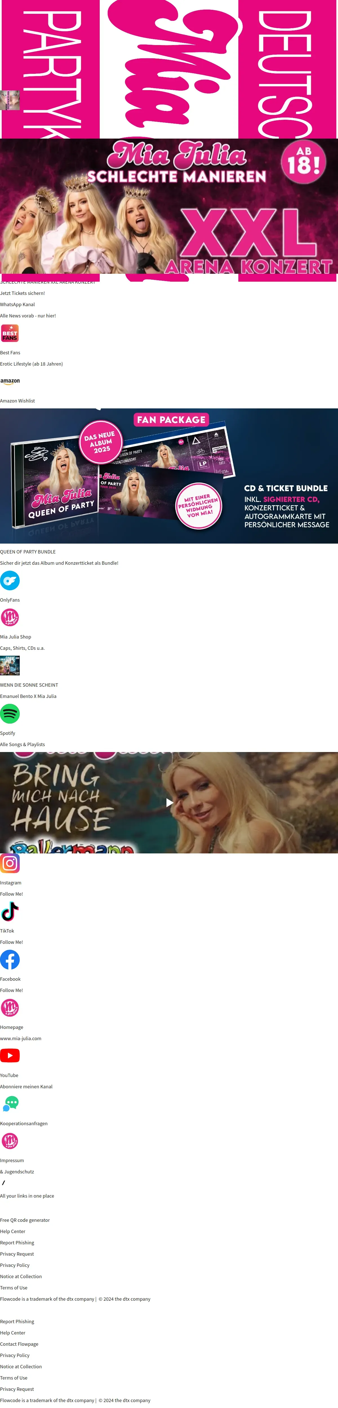Click Report Phishing above Privacy Request
Image resolution: width=338 pixels, height=1408 pixels.
17,1242
